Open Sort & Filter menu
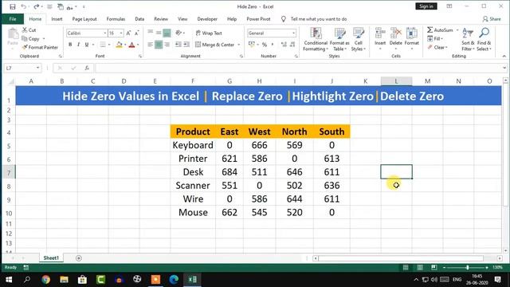 tap(468, 39)
